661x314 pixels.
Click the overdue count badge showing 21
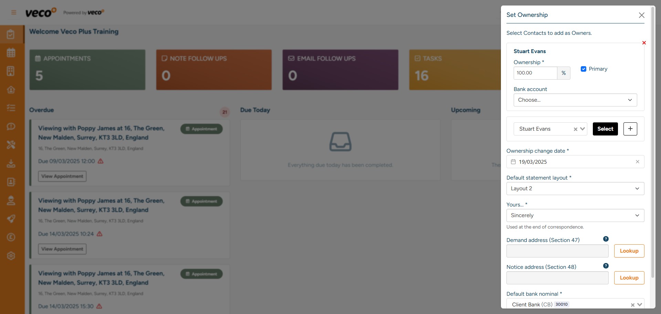click(225, 112)
